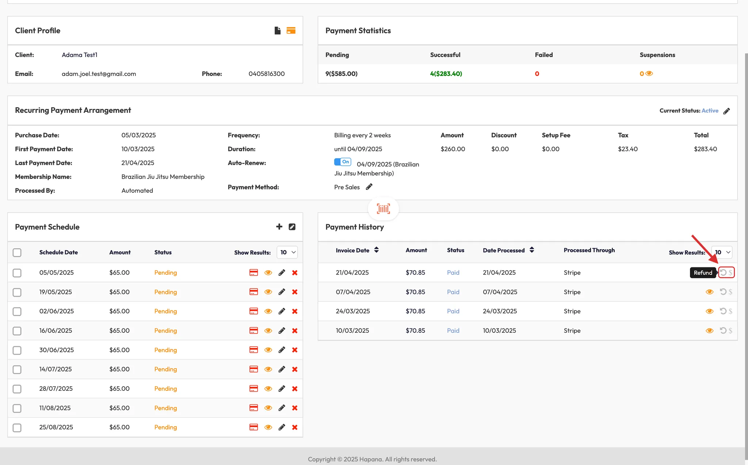This screenshot has height=465, width=748.
Task: Edit the Current Status with pencil icon
Action: 726,111
